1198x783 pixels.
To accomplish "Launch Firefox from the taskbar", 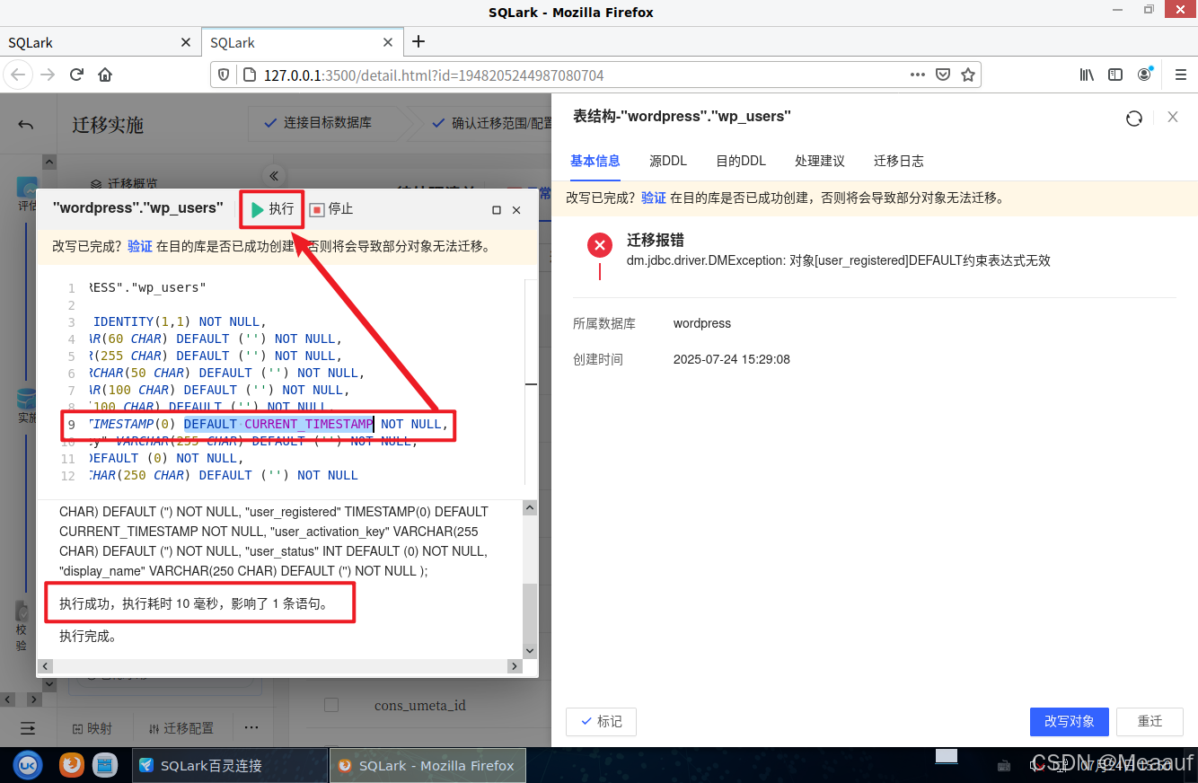I will pos(72,765).
